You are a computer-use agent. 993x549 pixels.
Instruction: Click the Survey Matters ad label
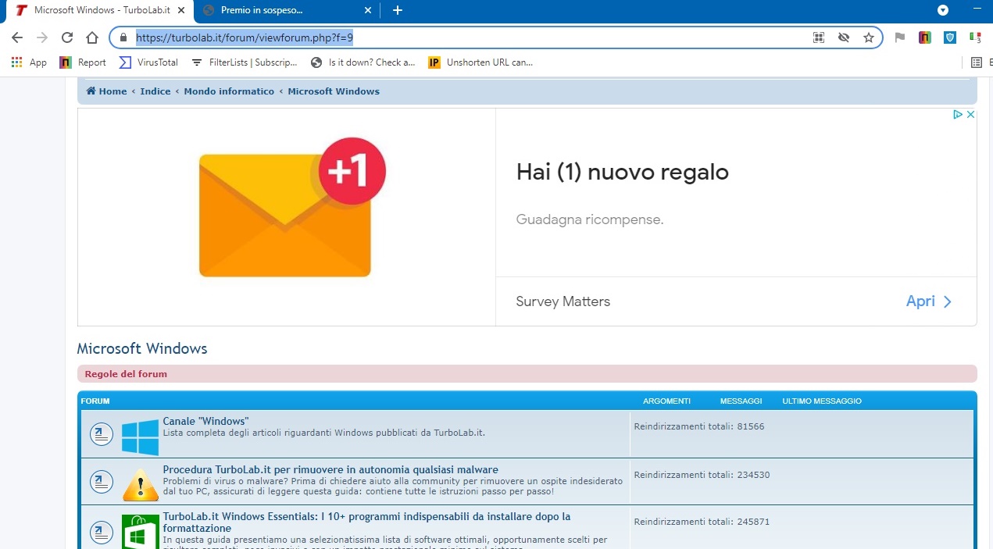coord(563,301)
